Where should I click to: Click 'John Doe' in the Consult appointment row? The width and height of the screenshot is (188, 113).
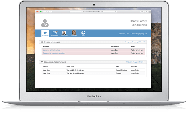pyautogui.click(x=46, y=73)
